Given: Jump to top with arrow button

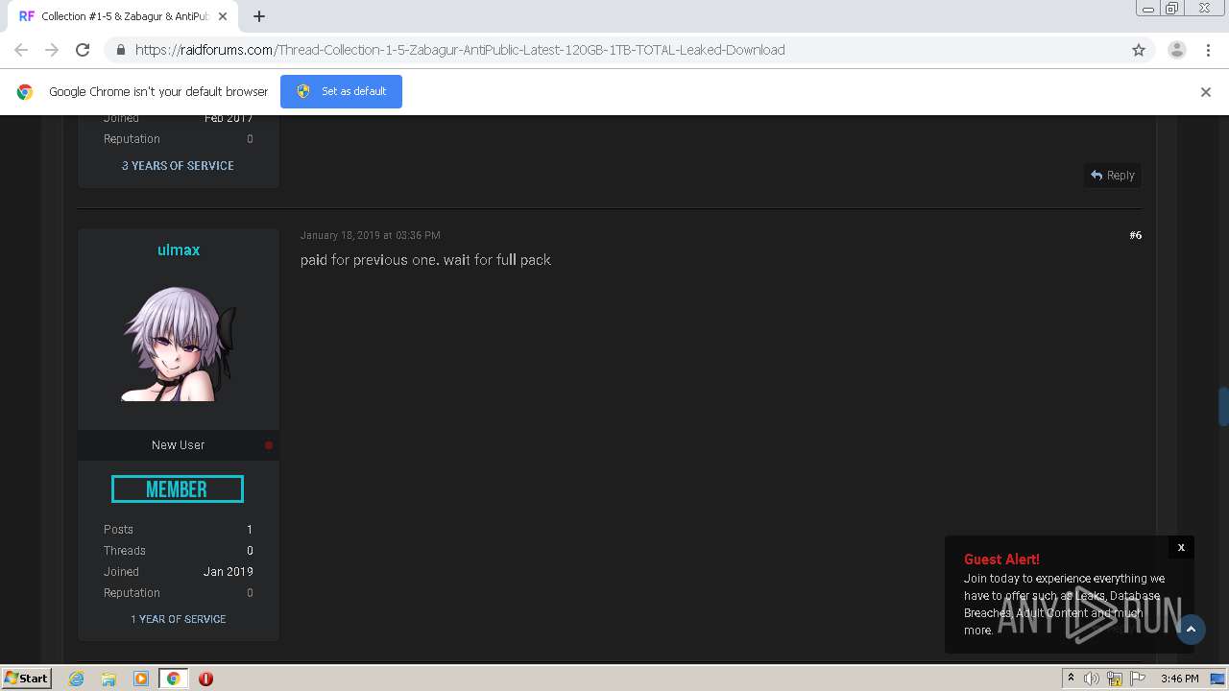Looking at the screenshot, I should coord(1191,630).
